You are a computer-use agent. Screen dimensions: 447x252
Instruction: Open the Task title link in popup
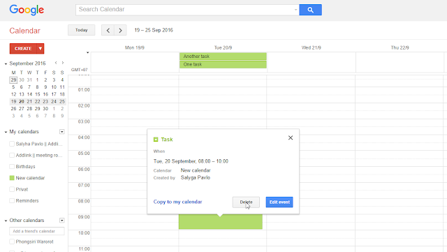click(x=167, y=140)
